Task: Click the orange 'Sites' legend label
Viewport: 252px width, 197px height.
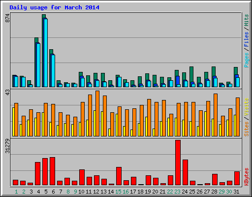Action: pos(247,129)
